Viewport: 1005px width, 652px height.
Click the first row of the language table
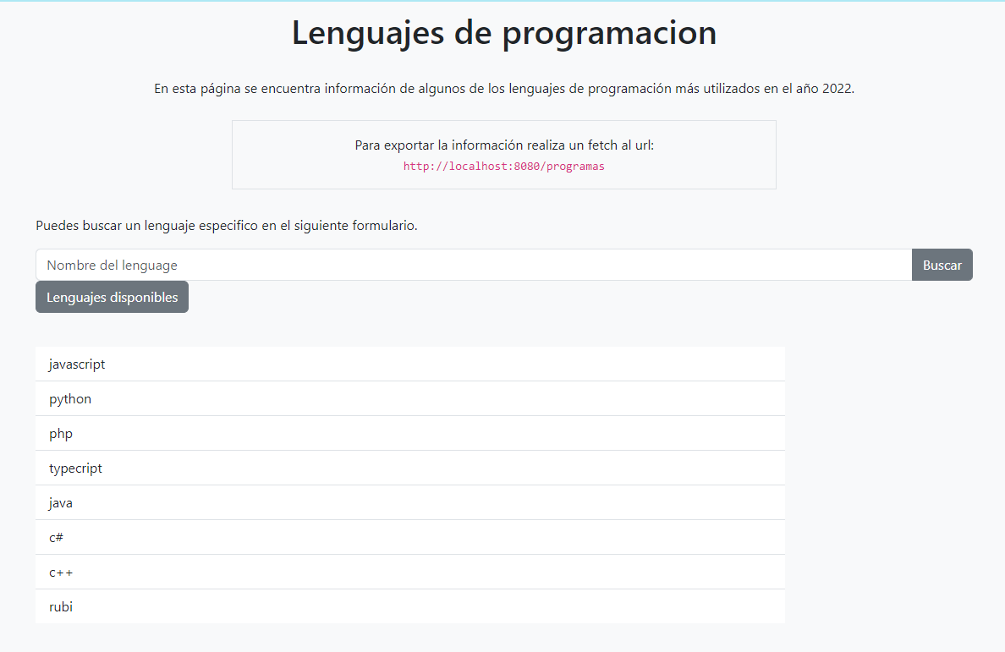tap(410, 364)
